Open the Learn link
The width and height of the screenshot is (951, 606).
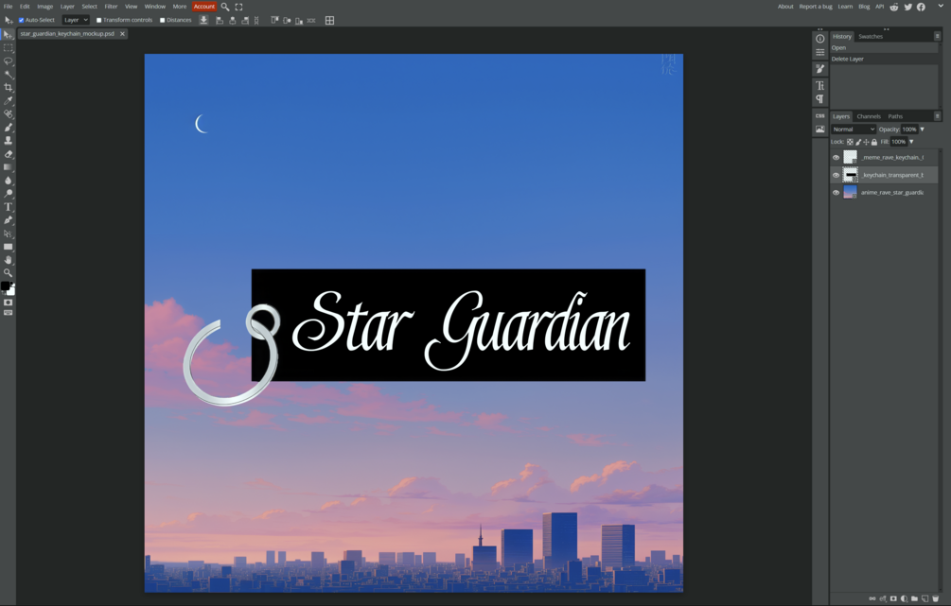point(845,7)
